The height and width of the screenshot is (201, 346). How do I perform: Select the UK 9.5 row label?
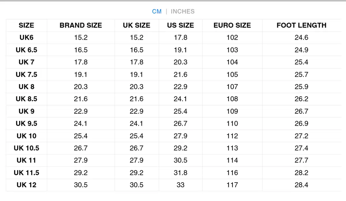coord(26,123)
